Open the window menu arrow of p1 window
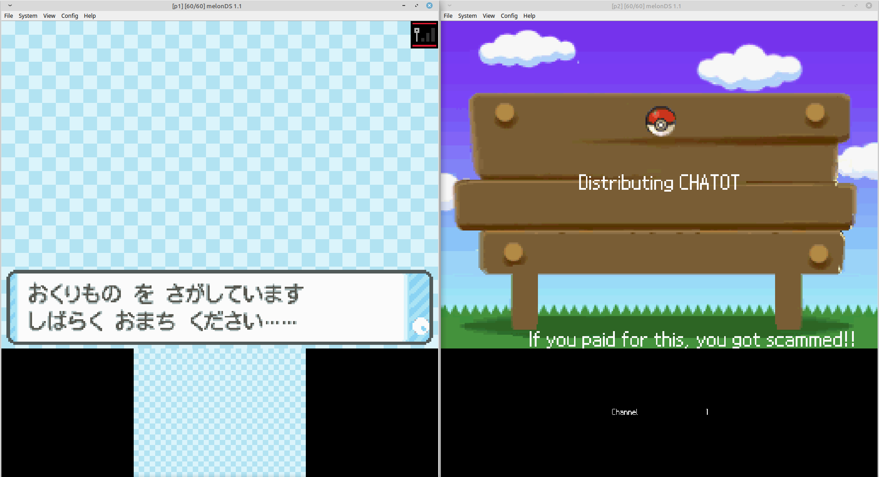Screen dimensions: 879x477 coord(10,5)
